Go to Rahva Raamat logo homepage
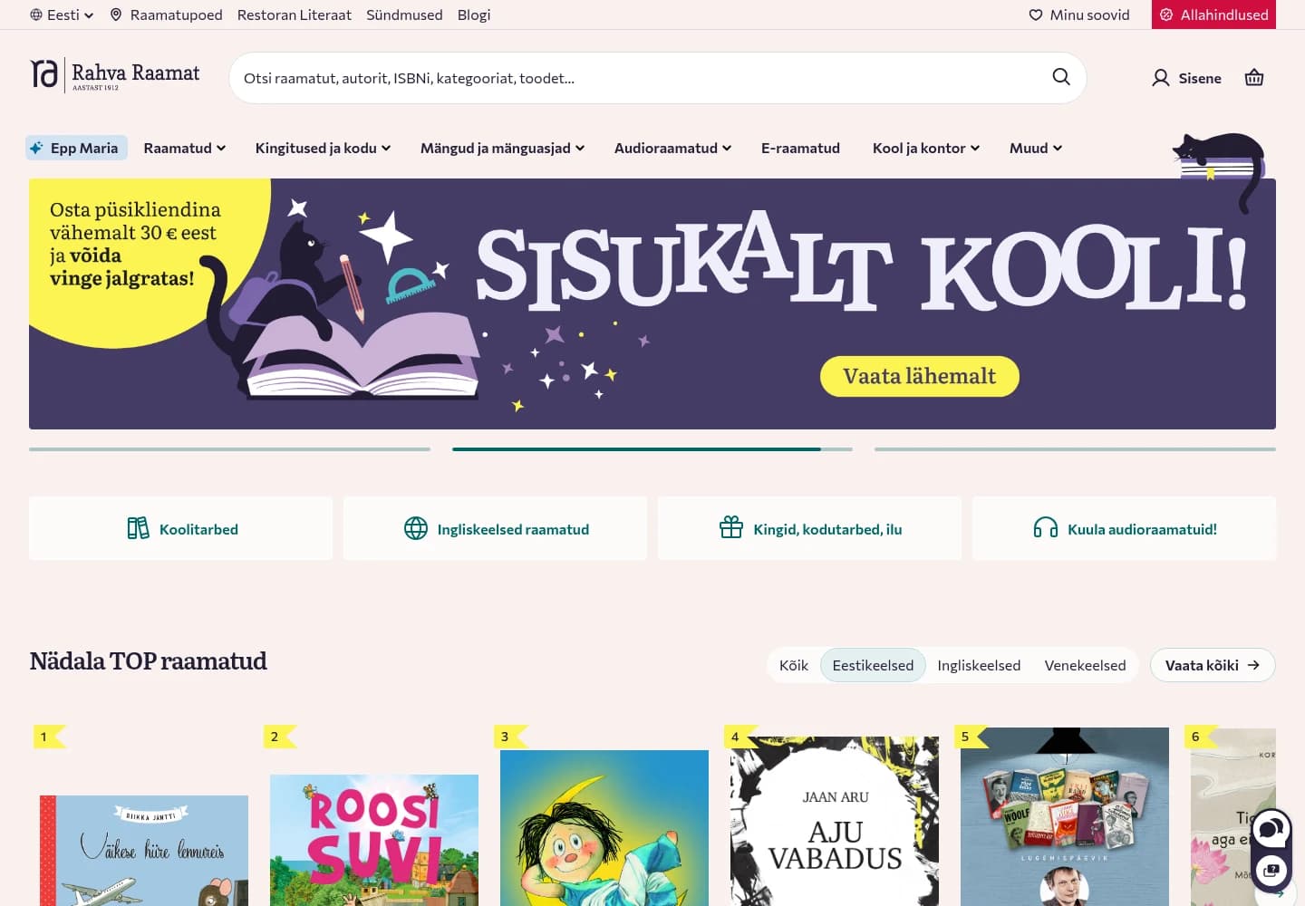Image resolution: width=1305 pixels, height=906 pixels. coord(114,74)
